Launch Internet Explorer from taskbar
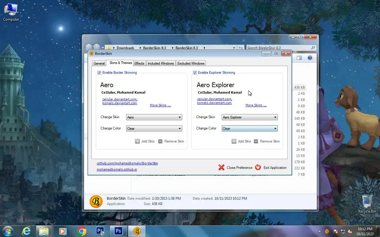Viewport: 380px width, 237px height. click(26, 231)
